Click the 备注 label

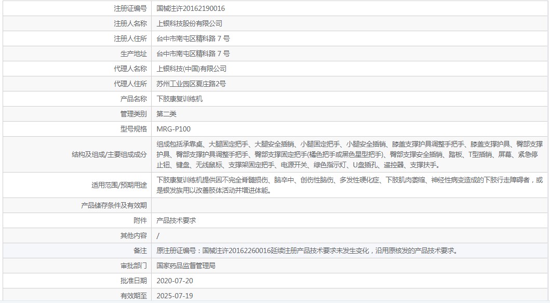(x=140, y=251)
